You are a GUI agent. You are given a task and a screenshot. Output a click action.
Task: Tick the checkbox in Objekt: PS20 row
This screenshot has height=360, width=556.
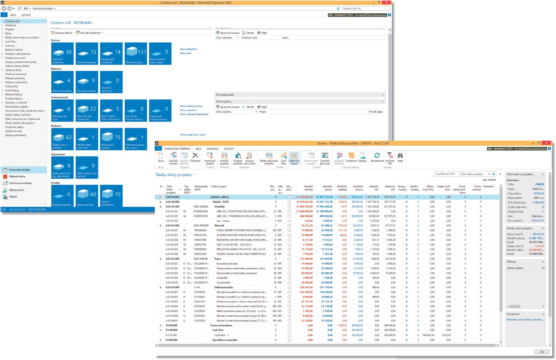tap(289, 201)
